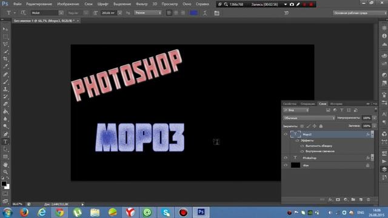This screenshot has height=218, width=388.
Task: Open the Фильтр menu
Action: (141, 4)
